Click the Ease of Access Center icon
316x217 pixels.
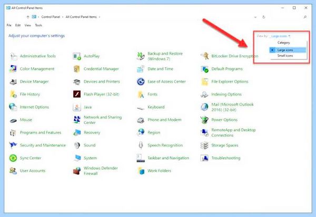[x=141, y=81]
